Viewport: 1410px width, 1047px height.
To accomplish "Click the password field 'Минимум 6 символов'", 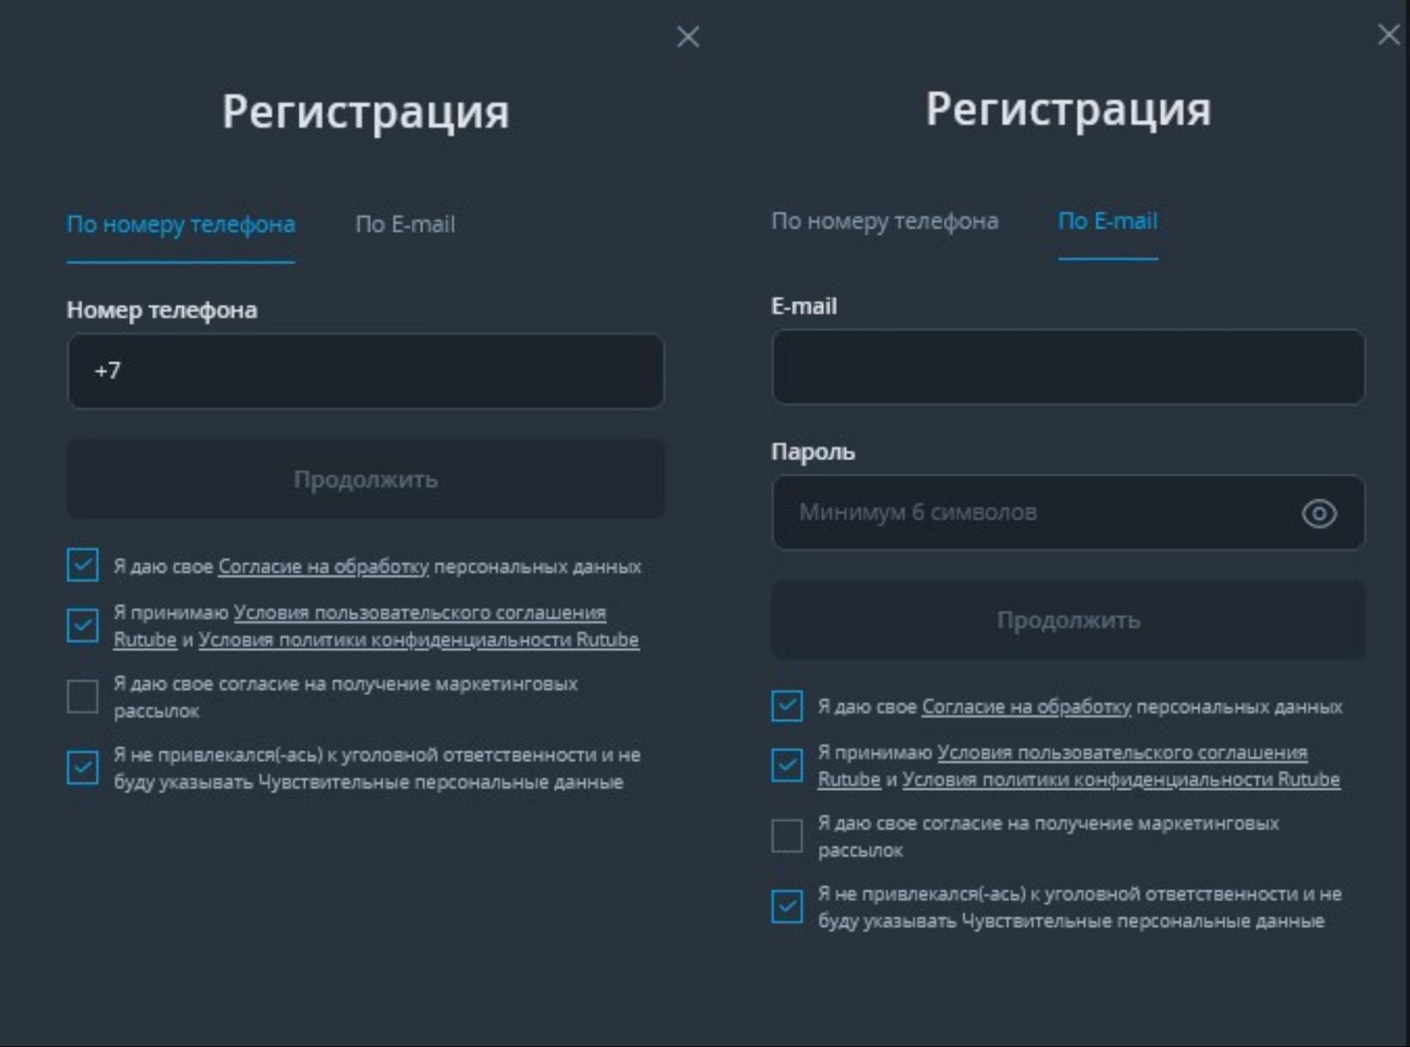I will (1068, 512).
